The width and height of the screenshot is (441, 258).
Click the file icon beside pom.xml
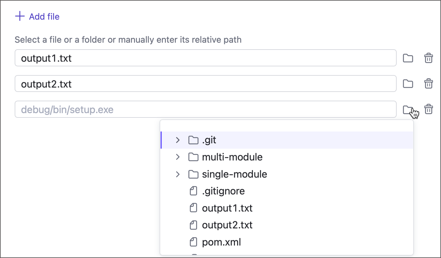tap(194, 242)
